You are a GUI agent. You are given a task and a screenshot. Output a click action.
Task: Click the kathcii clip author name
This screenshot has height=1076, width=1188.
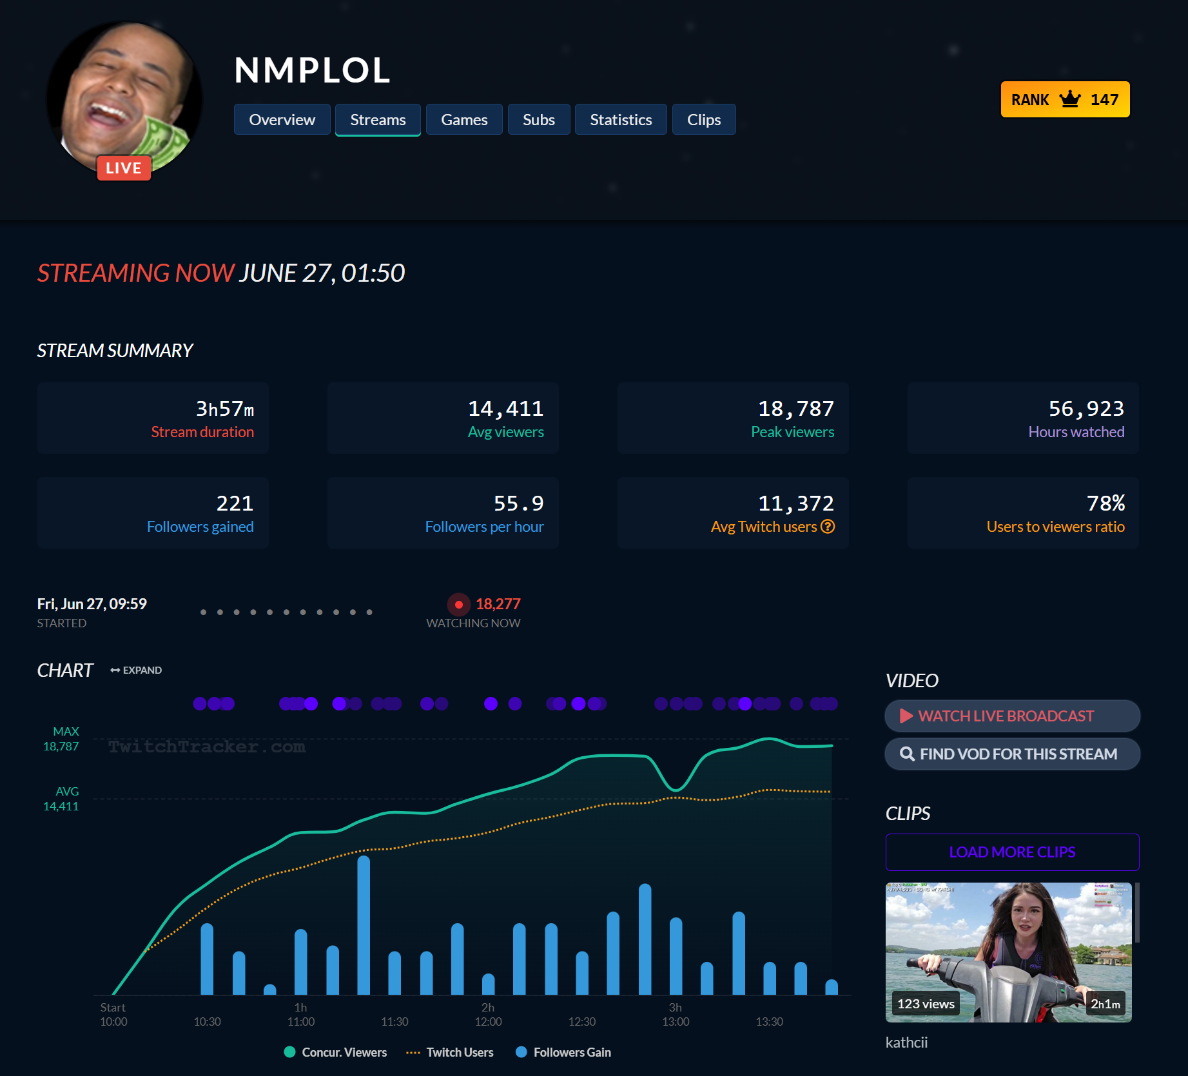[x=906, y=1042]
